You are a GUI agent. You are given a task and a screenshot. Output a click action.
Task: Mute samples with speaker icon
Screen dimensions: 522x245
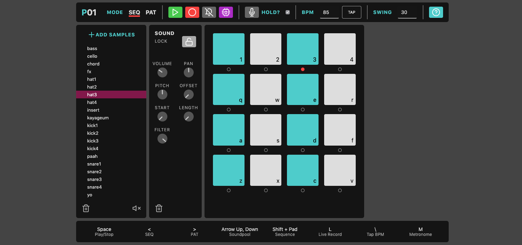click(x=136, y=209)
